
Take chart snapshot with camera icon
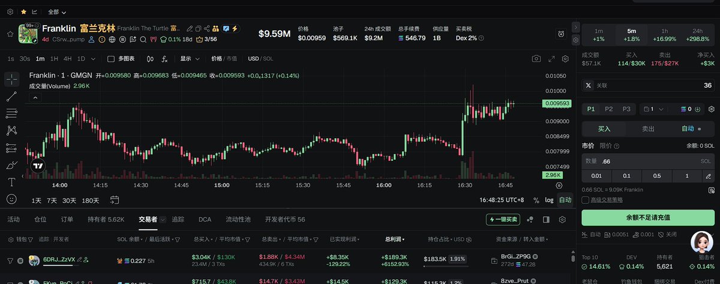536,59
